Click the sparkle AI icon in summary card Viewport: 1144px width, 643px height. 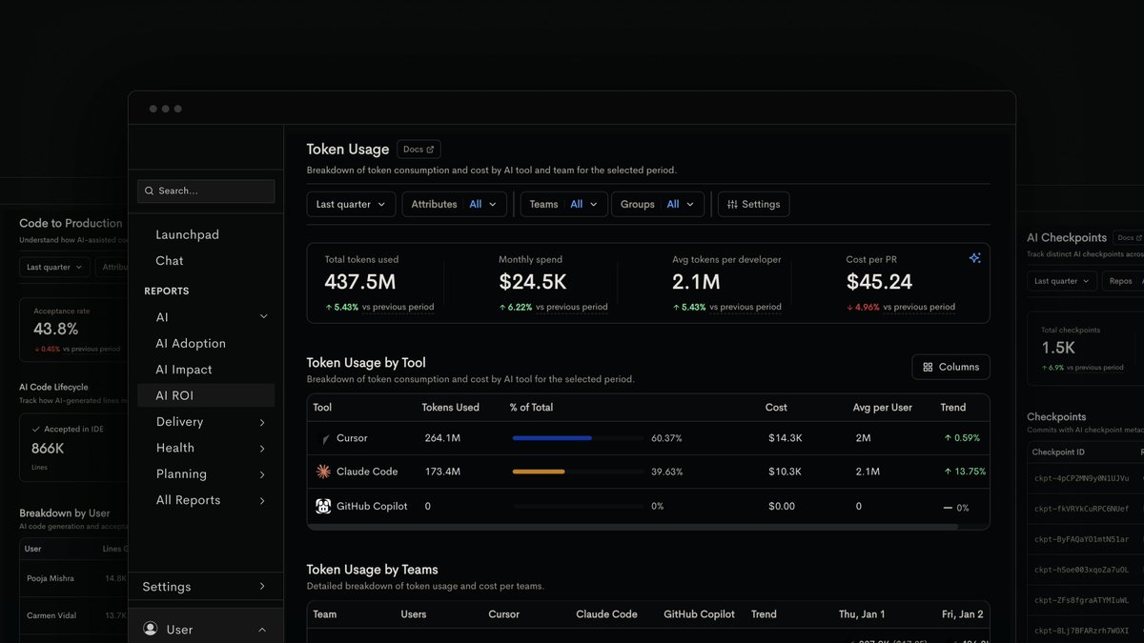(974, 258)
